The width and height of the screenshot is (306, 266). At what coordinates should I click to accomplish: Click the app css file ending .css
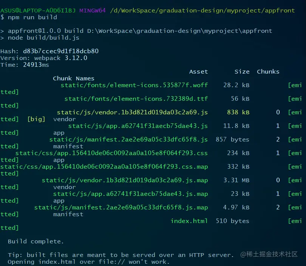(111, 153)
